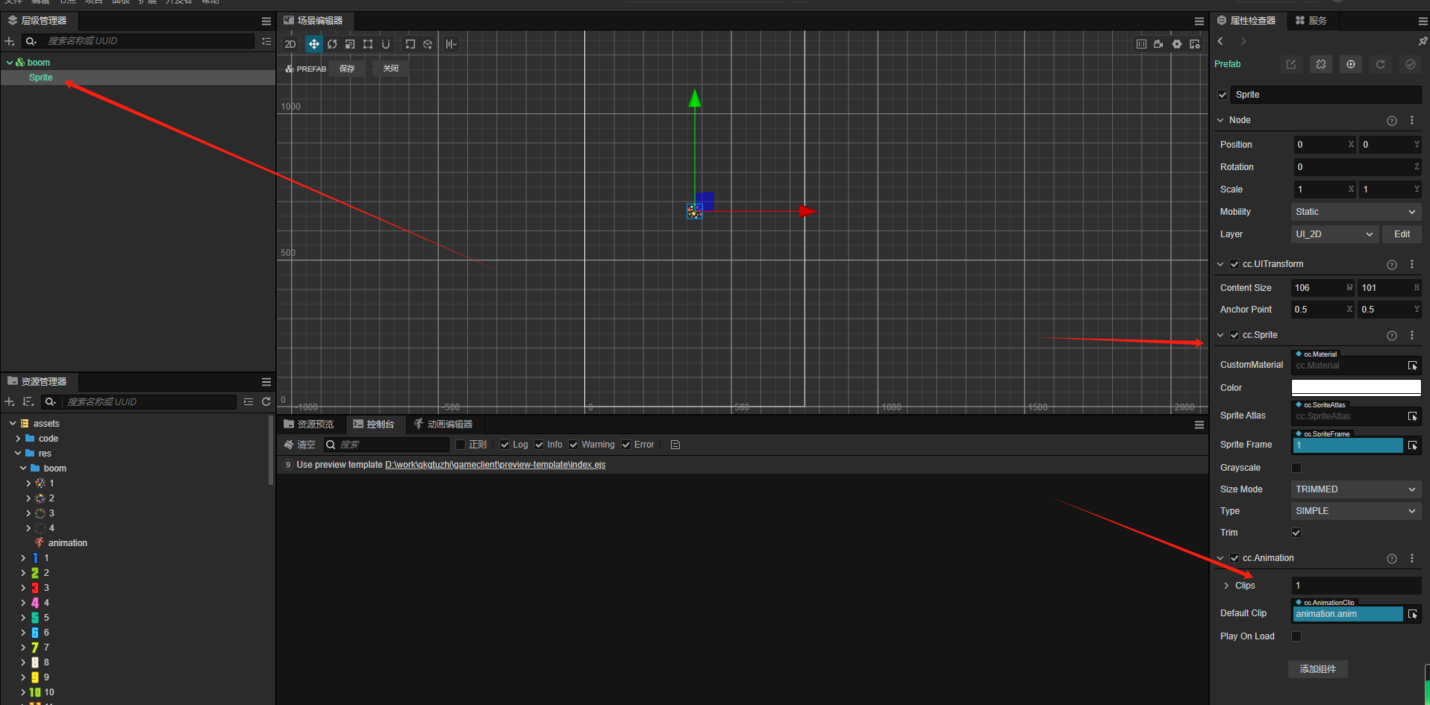Viewport: 1430px width, 705px height.
Task: Open the Size Mode dropdown
Action: coord(1355,489)
